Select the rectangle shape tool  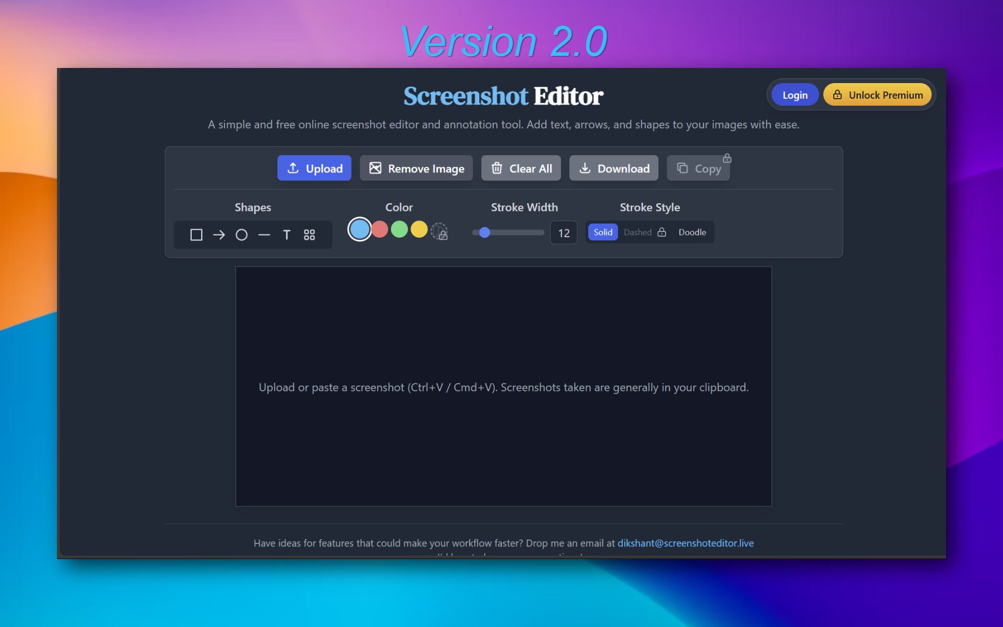pos(196,235)
